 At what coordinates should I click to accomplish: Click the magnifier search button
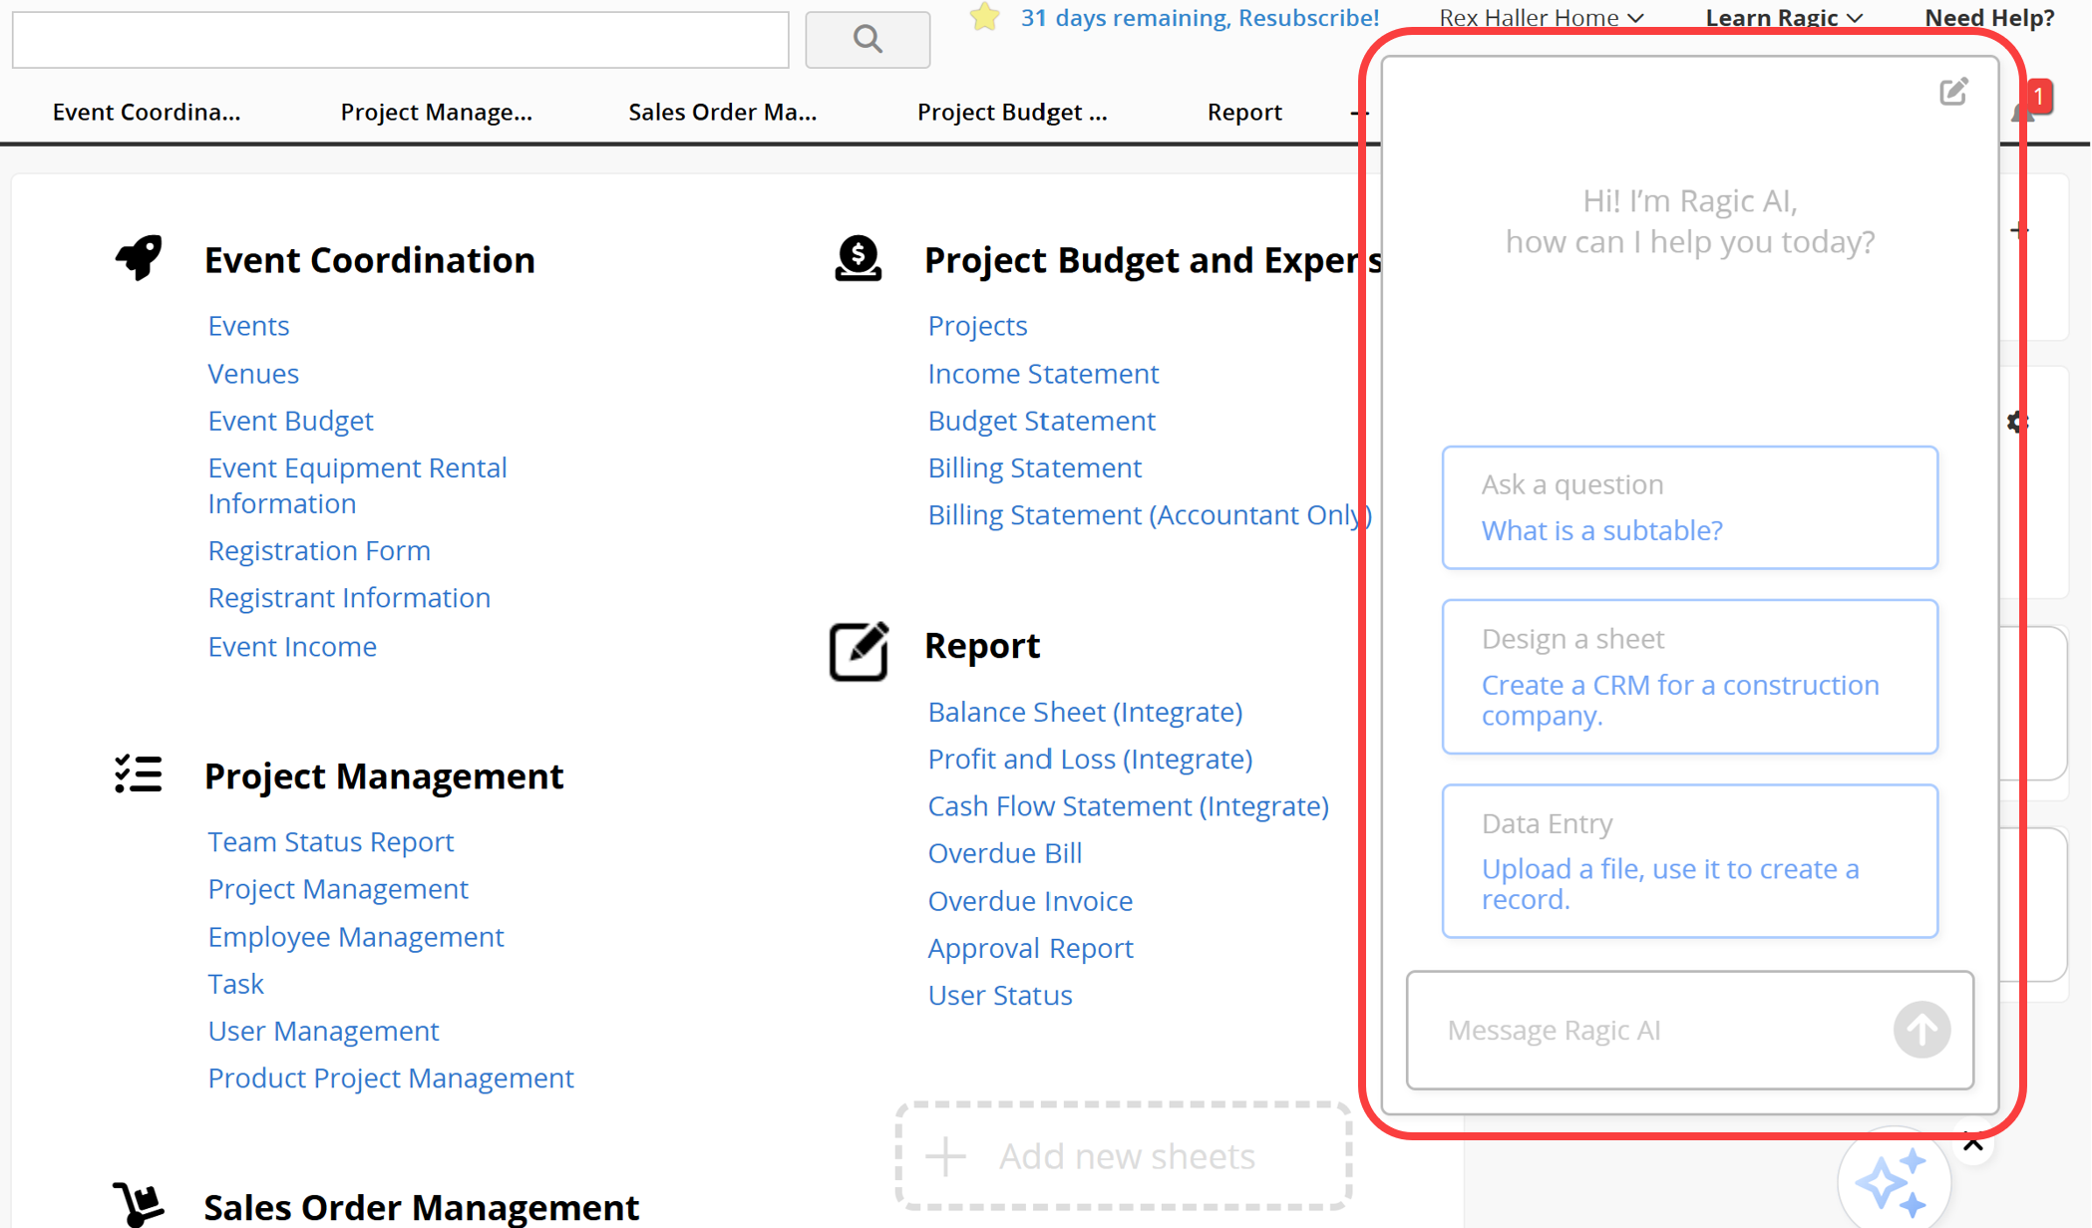click(x=868, y=39)
